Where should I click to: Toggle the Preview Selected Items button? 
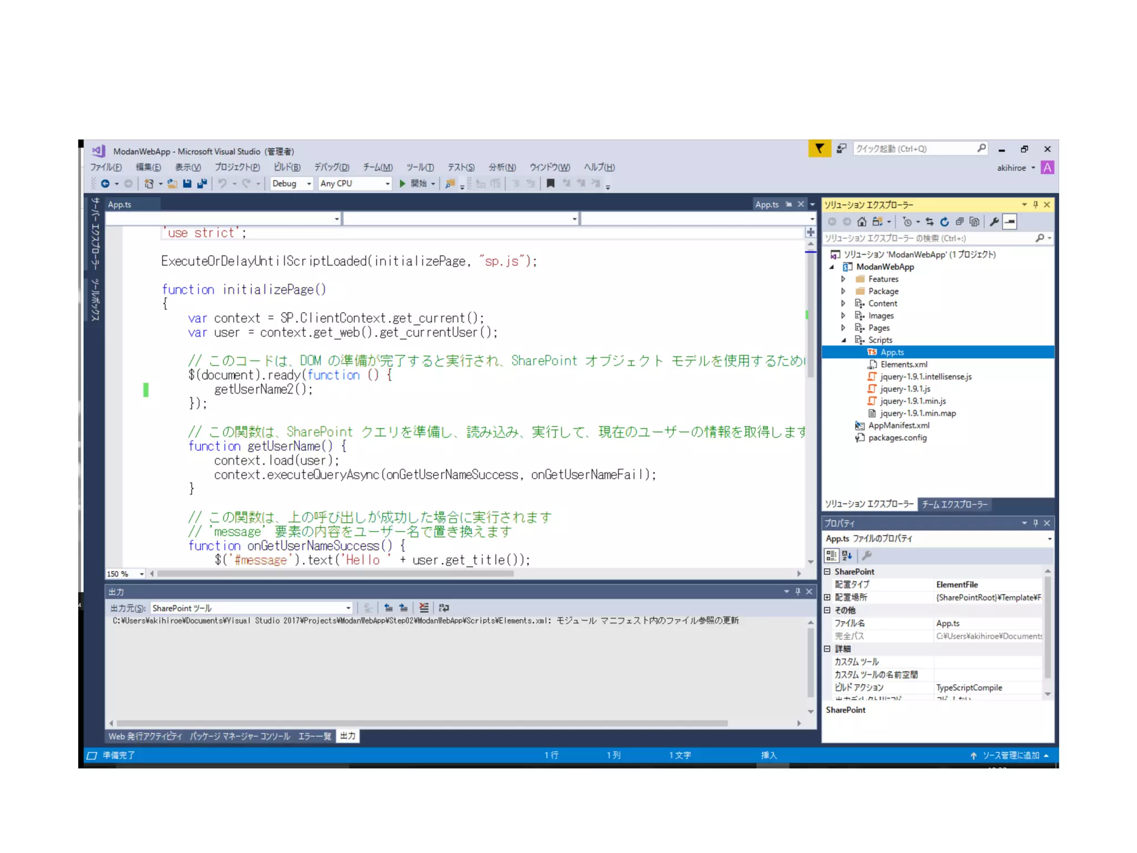click(1010, 222)
